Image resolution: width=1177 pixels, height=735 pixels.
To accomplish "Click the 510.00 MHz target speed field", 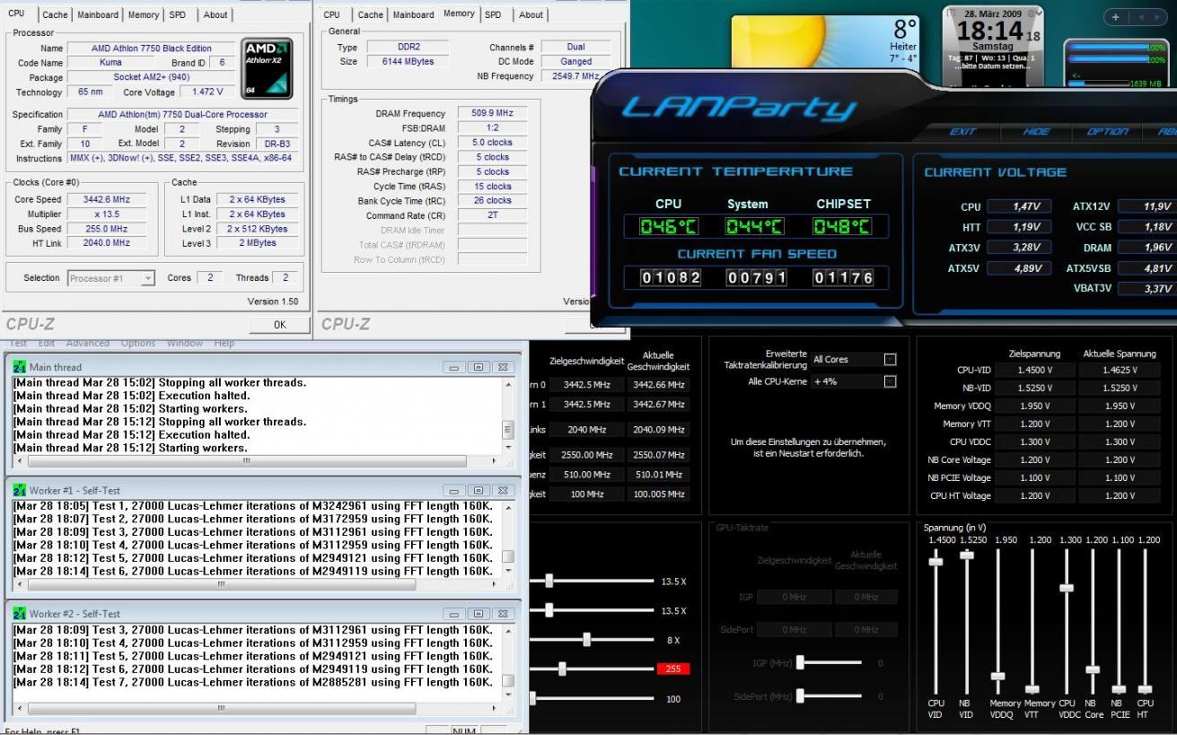I will (588, 474).
